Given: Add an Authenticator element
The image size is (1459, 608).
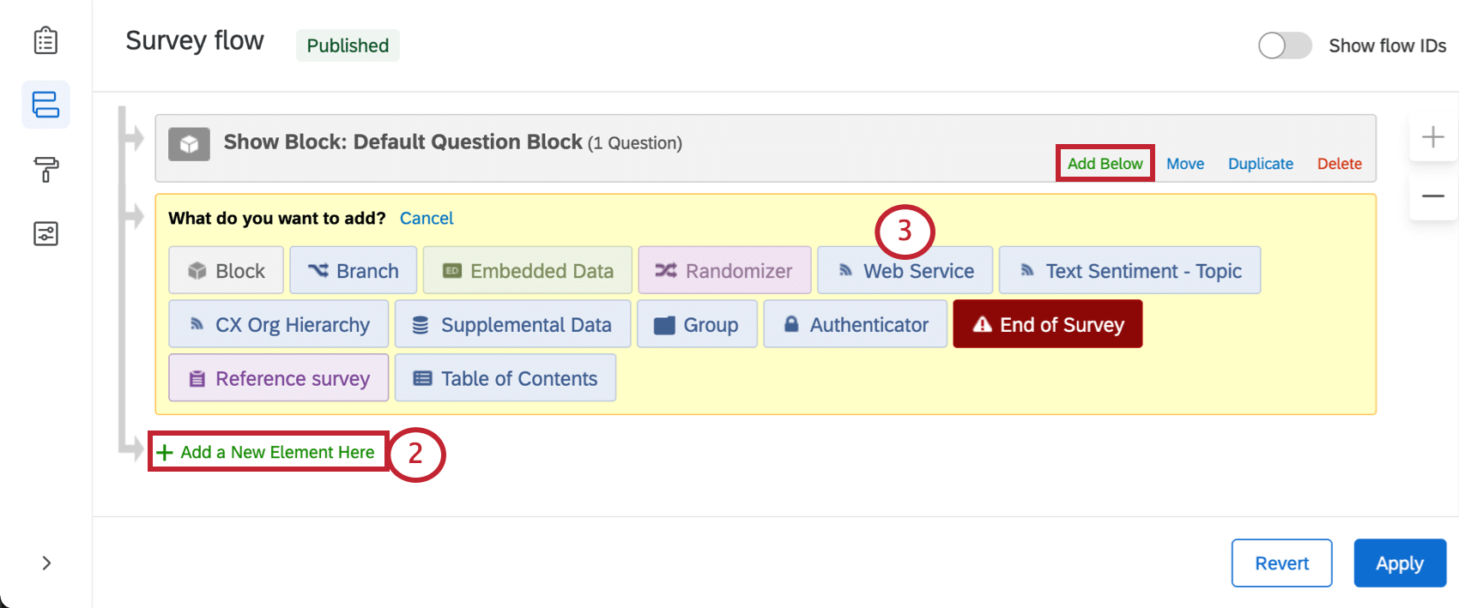Looking at the screenshot, I should click(x=855, y=324).
